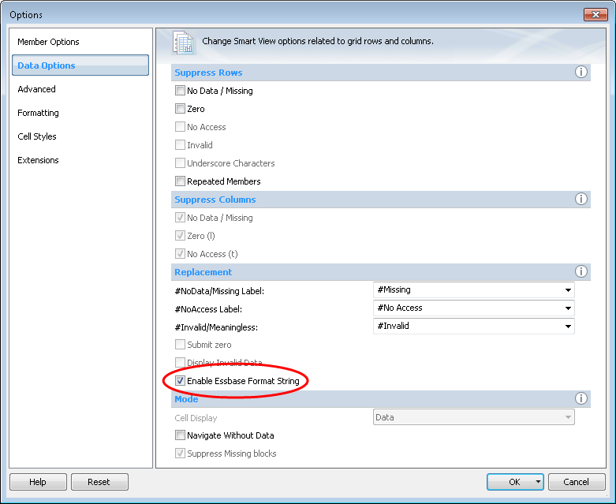Switch to Member Options category
The width and height of the screenshot is (616, 504).
pos(48,42)
